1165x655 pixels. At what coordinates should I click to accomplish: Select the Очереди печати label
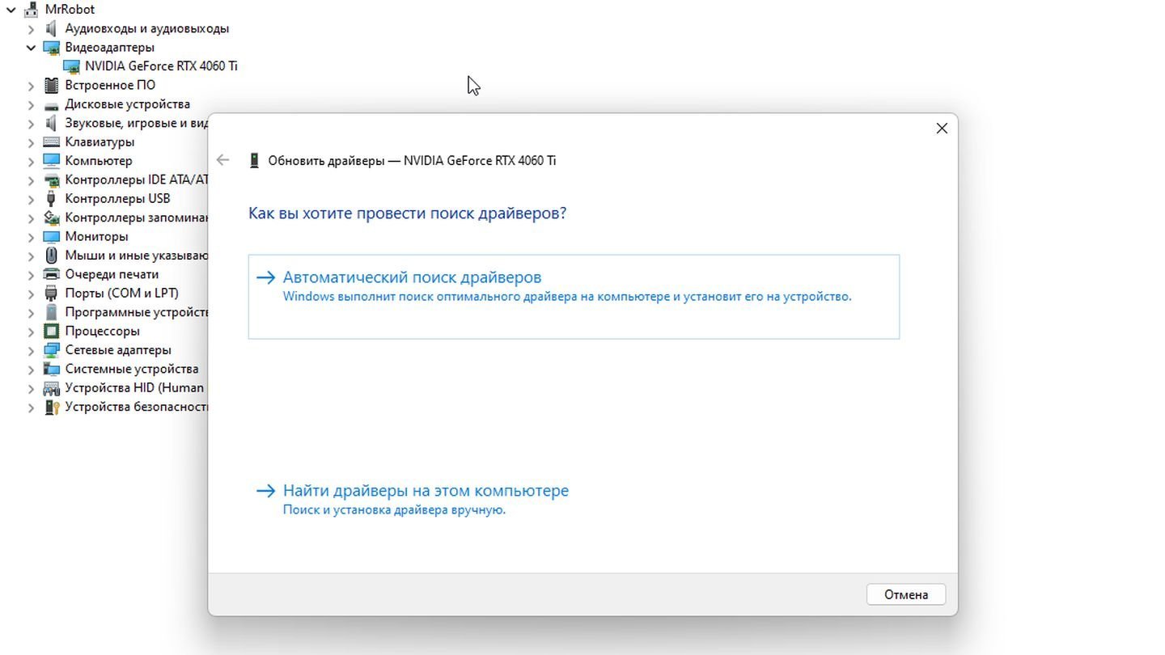pos(112,274)
